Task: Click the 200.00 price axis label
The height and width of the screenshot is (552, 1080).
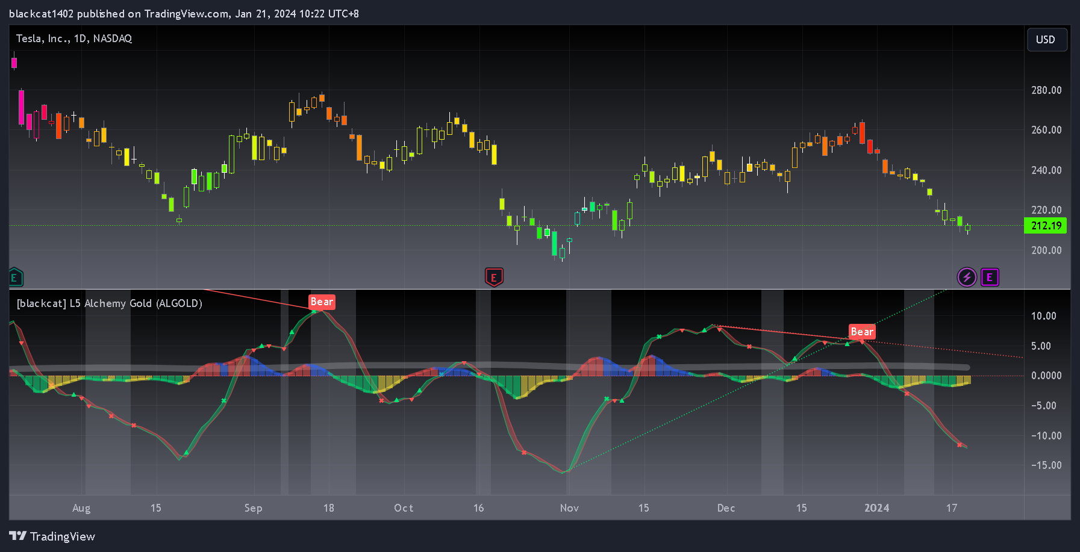Action: pos(1046,250)
